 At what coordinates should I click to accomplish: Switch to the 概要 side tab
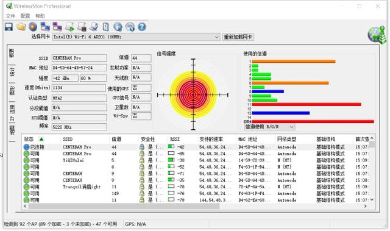click(12, 53)
